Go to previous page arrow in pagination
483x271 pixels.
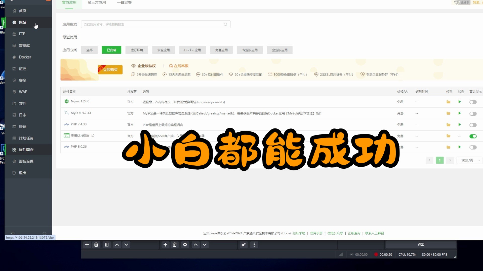click(x=429, y=160)
